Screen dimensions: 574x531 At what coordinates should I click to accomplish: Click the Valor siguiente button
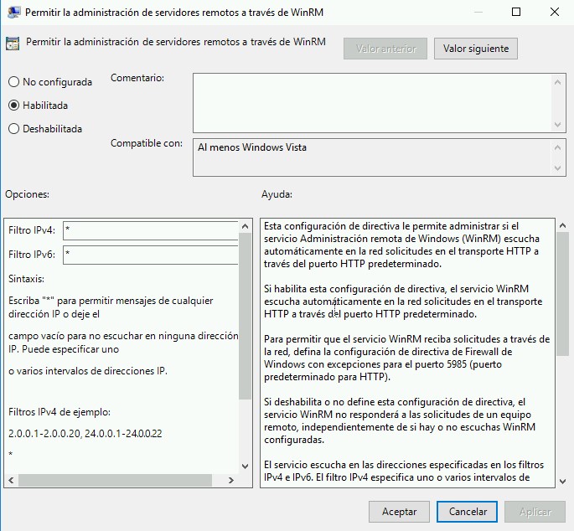(x=475, y=49)
